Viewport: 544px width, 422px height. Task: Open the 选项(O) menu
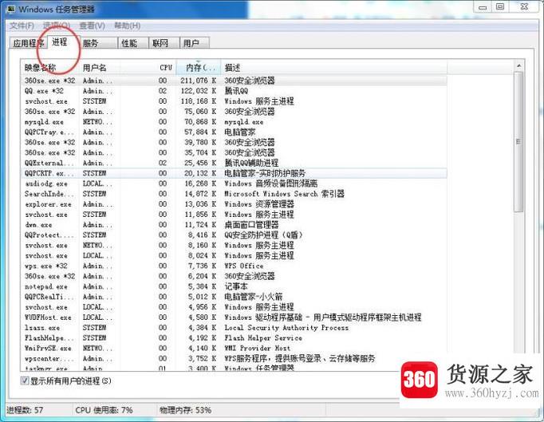pyautogui.click(x=57, y=26)
